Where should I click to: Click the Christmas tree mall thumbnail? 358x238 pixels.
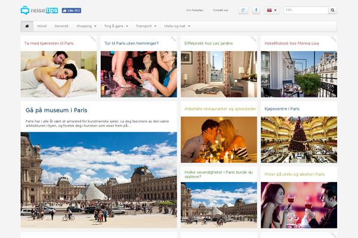tap(299, 140)
